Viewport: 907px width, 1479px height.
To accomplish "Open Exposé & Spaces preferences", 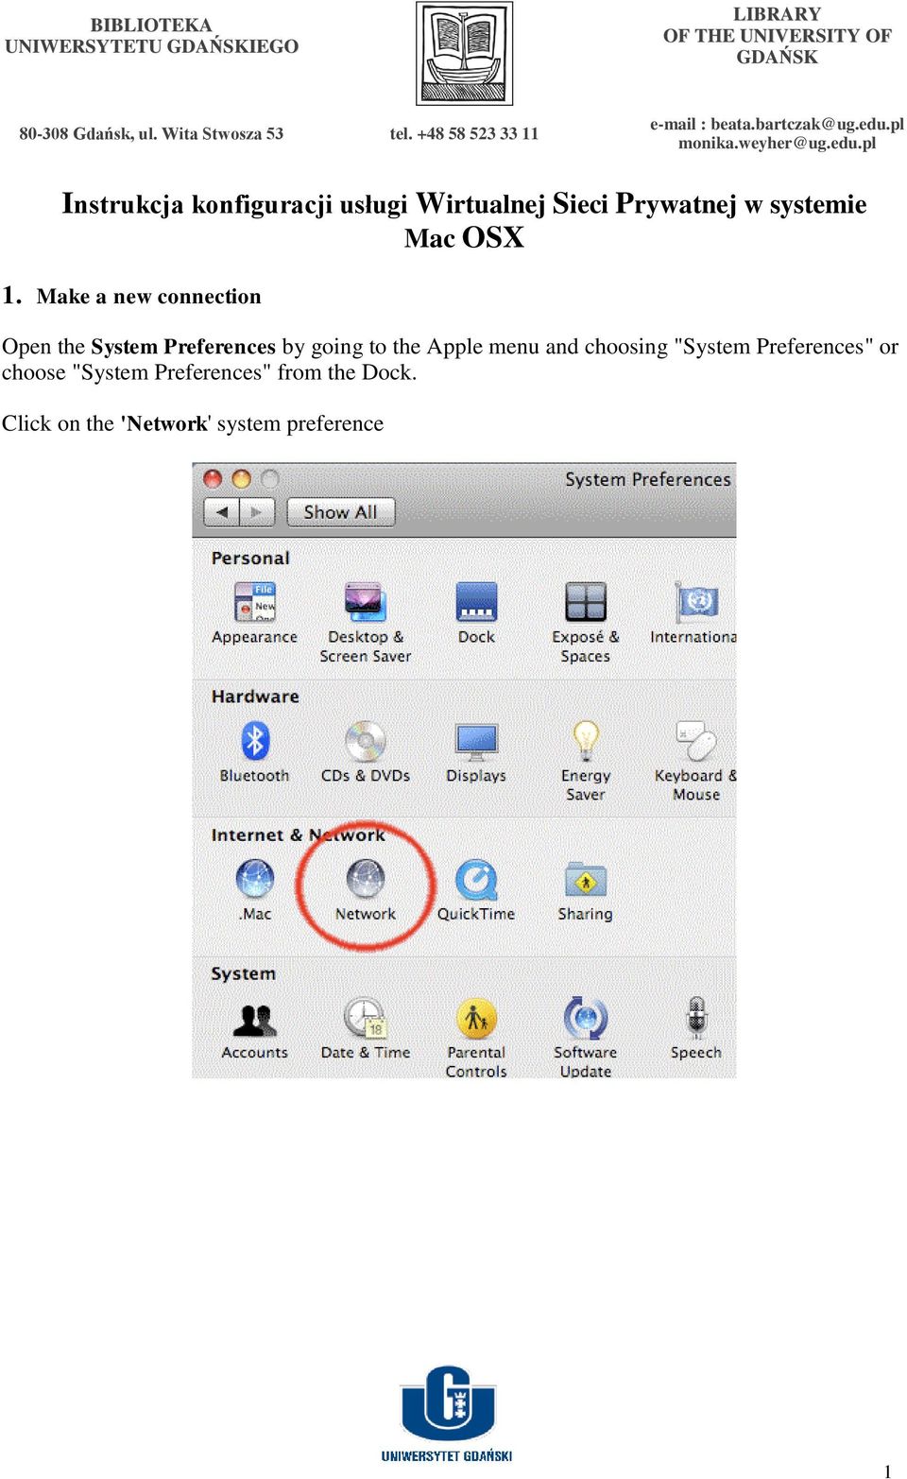I will click(x=586, y=622).
